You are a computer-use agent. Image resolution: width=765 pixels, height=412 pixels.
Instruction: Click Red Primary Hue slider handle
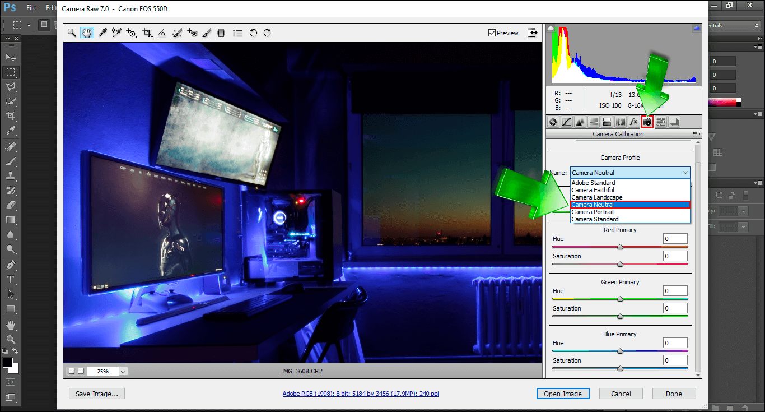620,247
